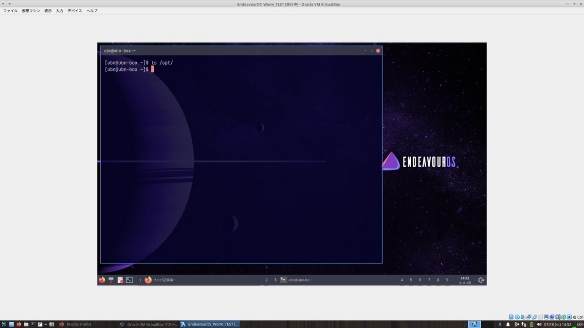This screenshot has width=584, height=328.
Task: Open the ファイル menu in VirtualBox
Action: click(10, 11)
